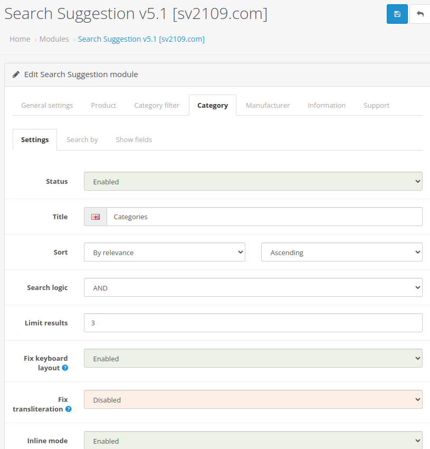
Task: Follow the Home breadcrumb link
Action: point(20,39)
